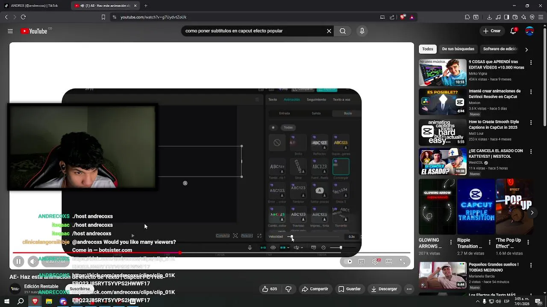Open a new browser tab

(x=146, y=6)
